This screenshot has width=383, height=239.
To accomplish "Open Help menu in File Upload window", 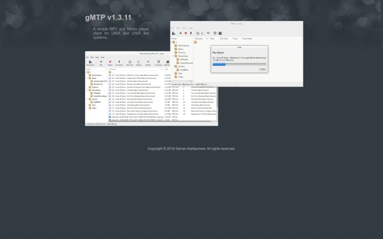I will [x=190, y=28].
